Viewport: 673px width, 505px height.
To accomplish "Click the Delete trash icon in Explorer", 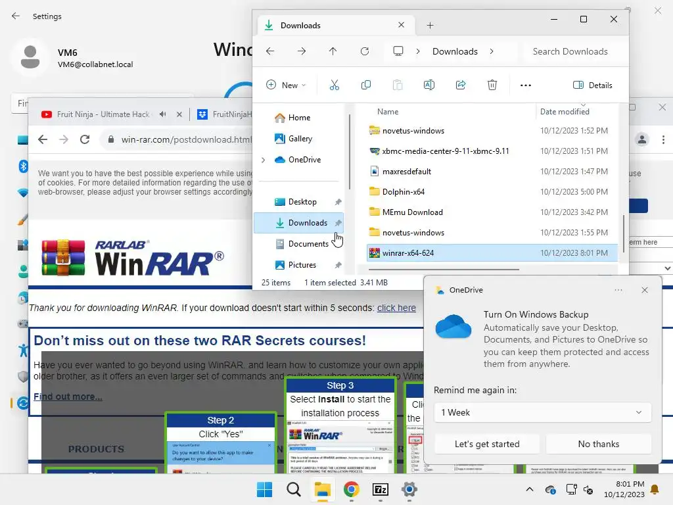I will click(x=492, y=85).
